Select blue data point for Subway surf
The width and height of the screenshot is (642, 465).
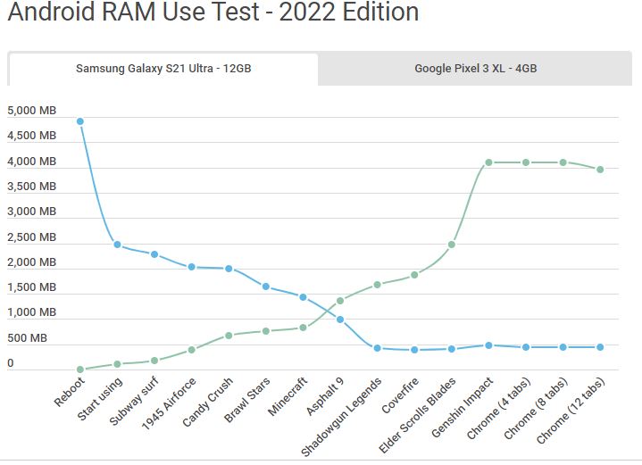pos(154,254)
